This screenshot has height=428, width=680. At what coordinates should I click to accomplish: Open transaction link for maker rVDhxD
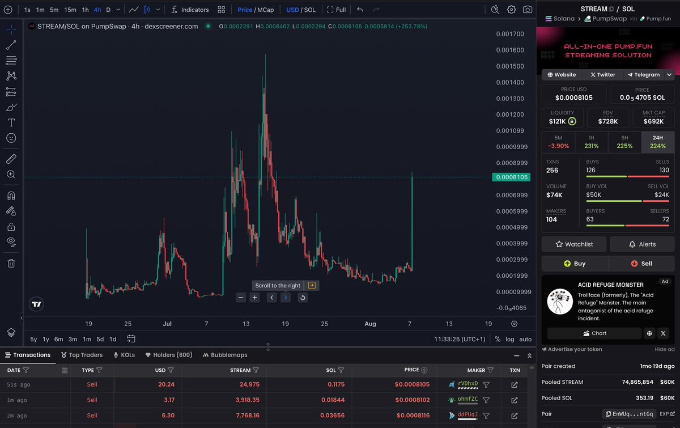pyautogui.click(x=514, y=385)
